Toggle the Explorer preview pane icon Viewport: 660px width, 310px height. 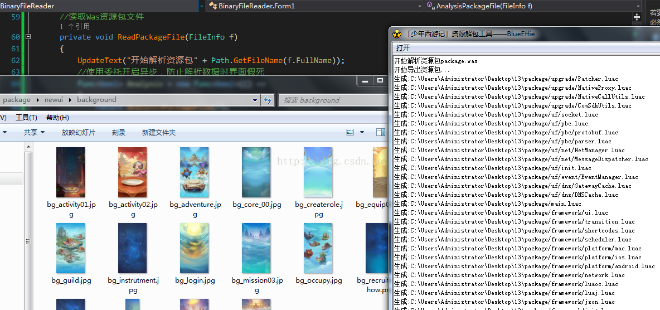click(x=381, y=132)
